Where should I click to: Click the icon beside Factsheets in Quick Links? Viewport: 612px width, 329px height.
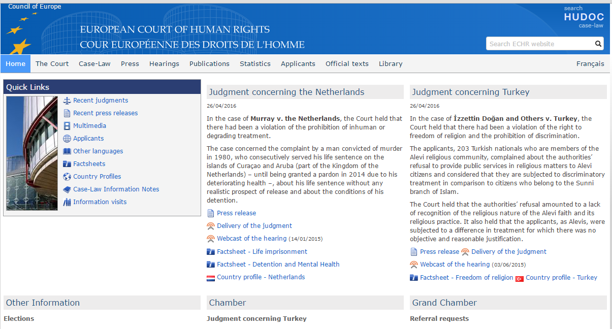[x=67, y=164]
